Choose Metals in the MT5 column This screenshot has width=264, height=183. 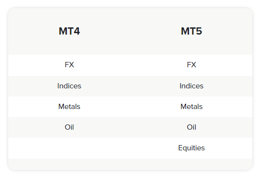tap(191, 107)
